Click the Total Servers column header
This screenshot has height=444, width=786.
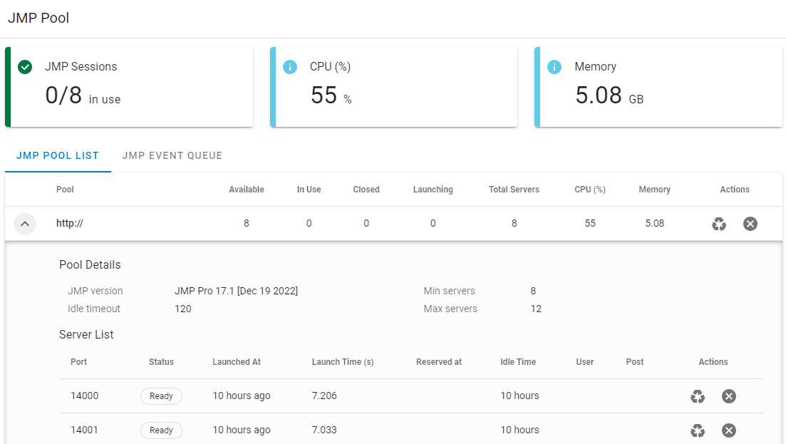click(514, 190)
